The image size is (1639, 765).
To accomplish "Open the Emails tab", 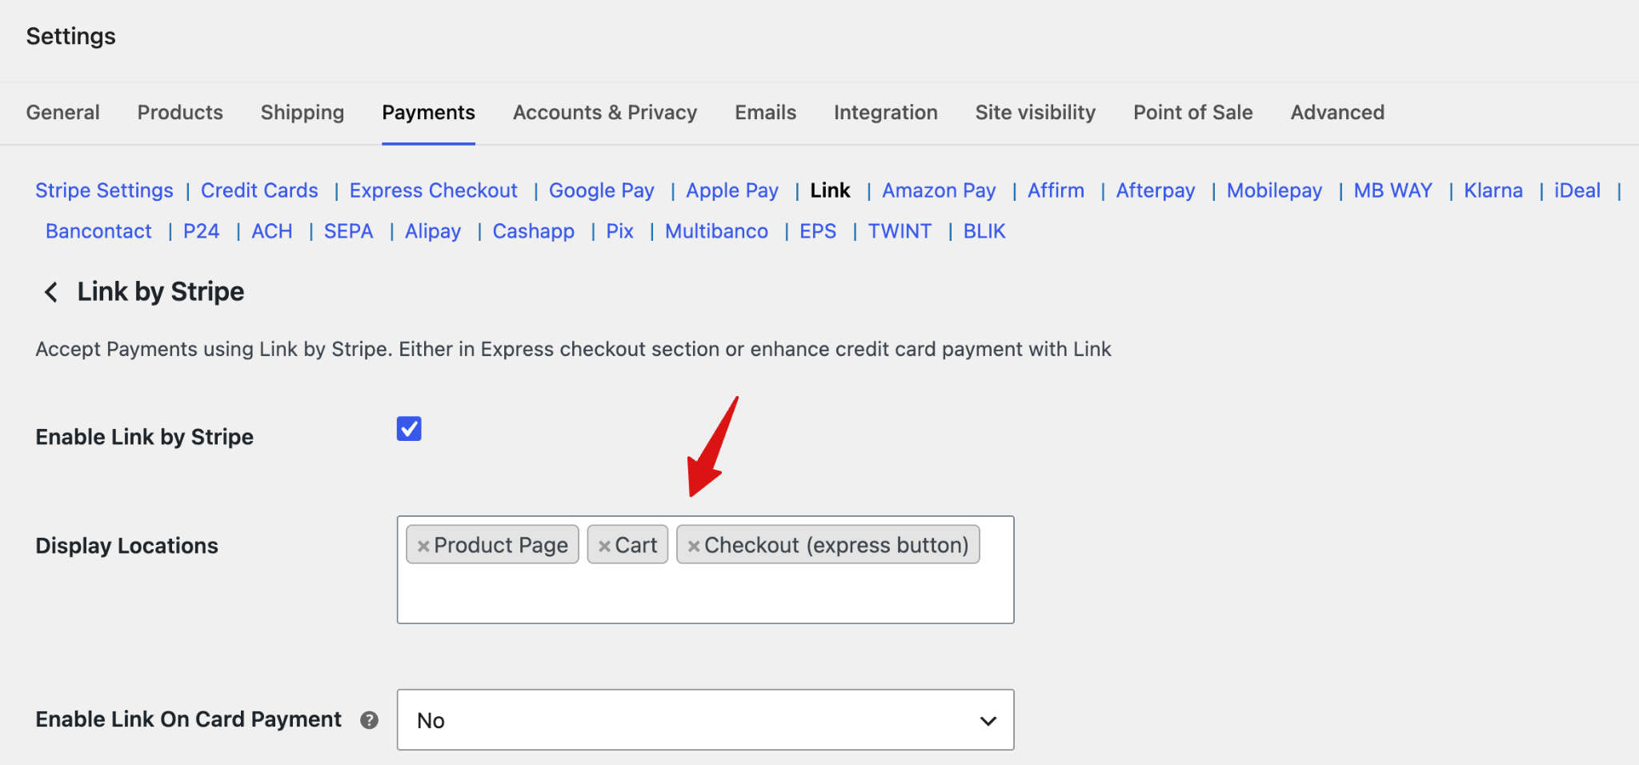I will [766, 113].
